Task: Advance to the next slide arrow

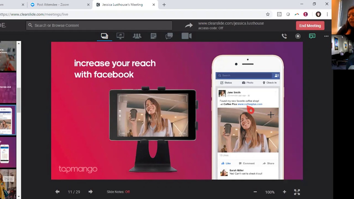Action: (90, 192)
